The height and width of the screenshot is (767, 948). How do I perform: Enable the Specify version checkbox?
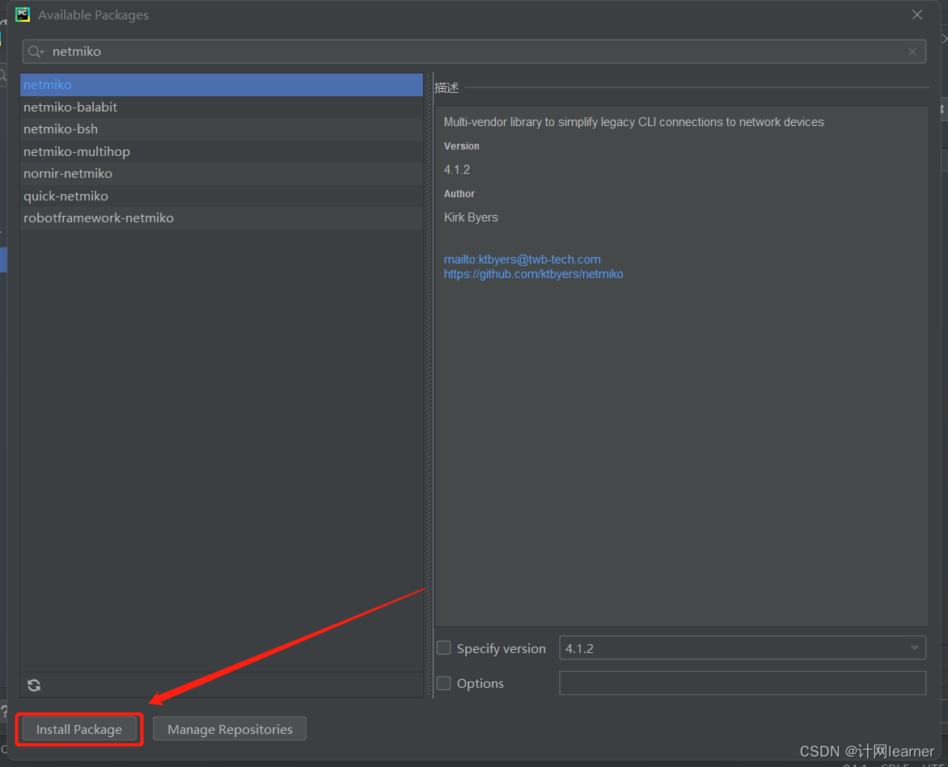pos(444,648)
